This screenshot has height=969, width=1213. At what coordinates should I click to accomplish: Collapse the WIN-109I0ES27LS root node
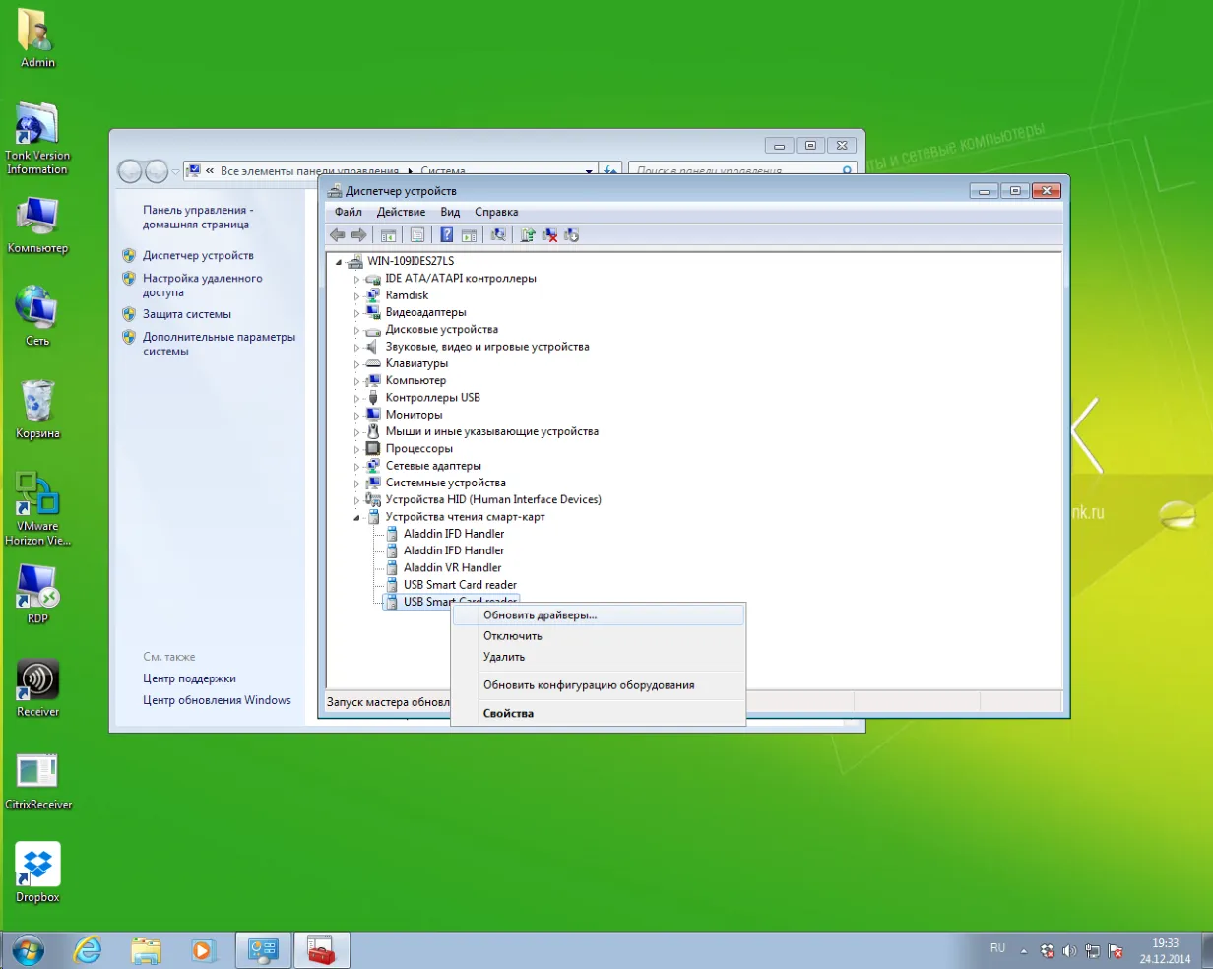click(340, 262)
